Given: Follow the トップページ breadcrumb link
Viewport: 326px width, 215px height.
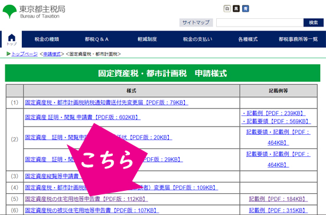Looking at the screenshot, I should [x=25, y=54].
